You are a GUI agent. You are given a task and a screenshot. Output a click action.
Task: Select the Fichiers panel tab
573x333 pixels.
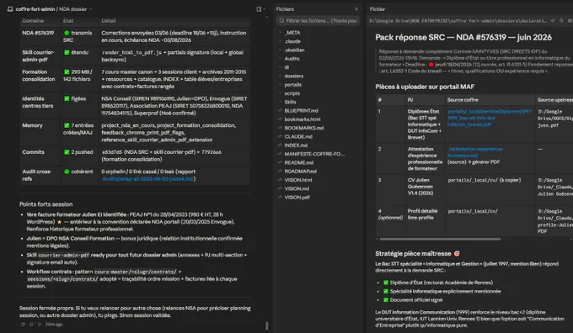pos(285,9)
